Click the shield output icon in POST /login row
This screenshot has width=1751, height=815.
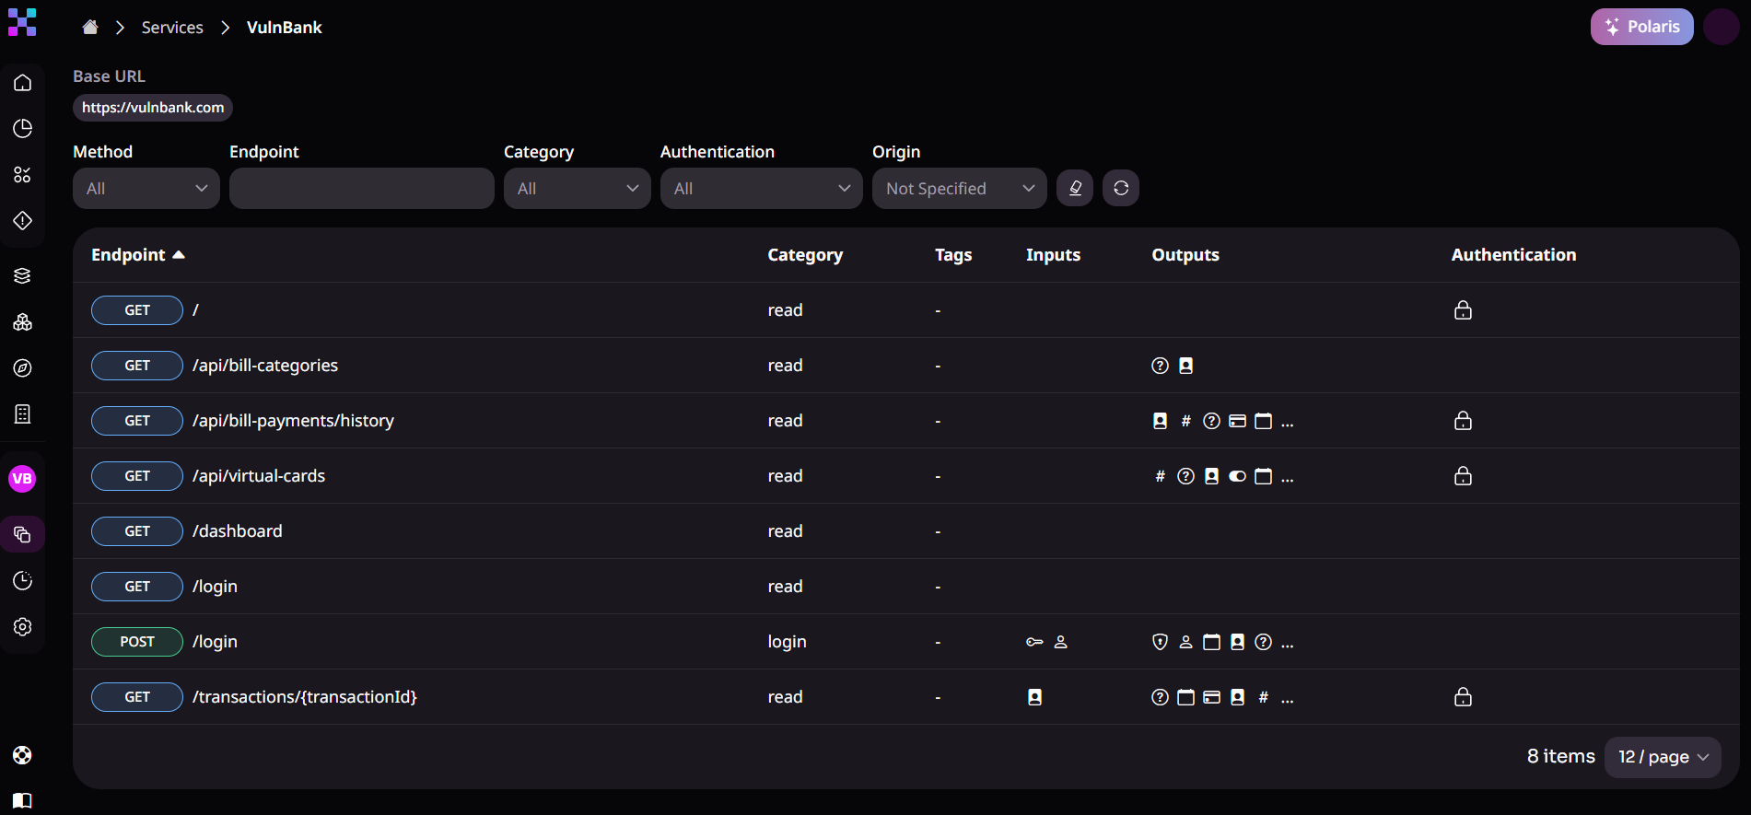[x=1161, y=642]
